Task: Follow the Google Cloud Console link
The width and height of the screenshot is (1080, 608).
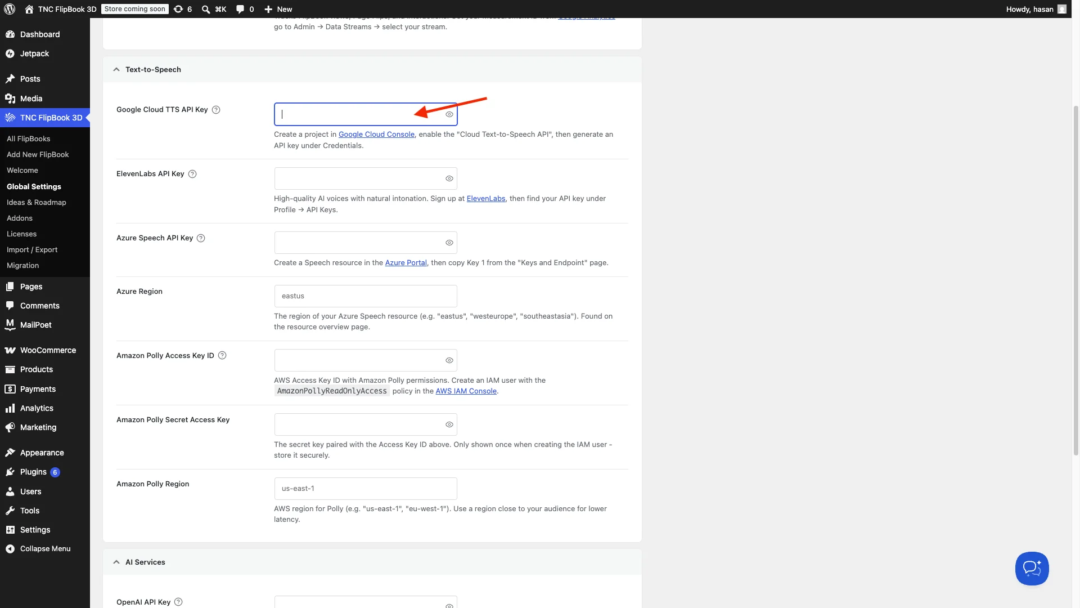Action: (376, 135)
